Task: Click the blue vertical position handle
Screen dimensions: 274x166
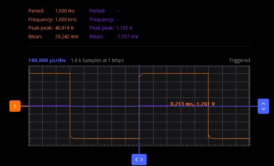Action: point(263,106)
